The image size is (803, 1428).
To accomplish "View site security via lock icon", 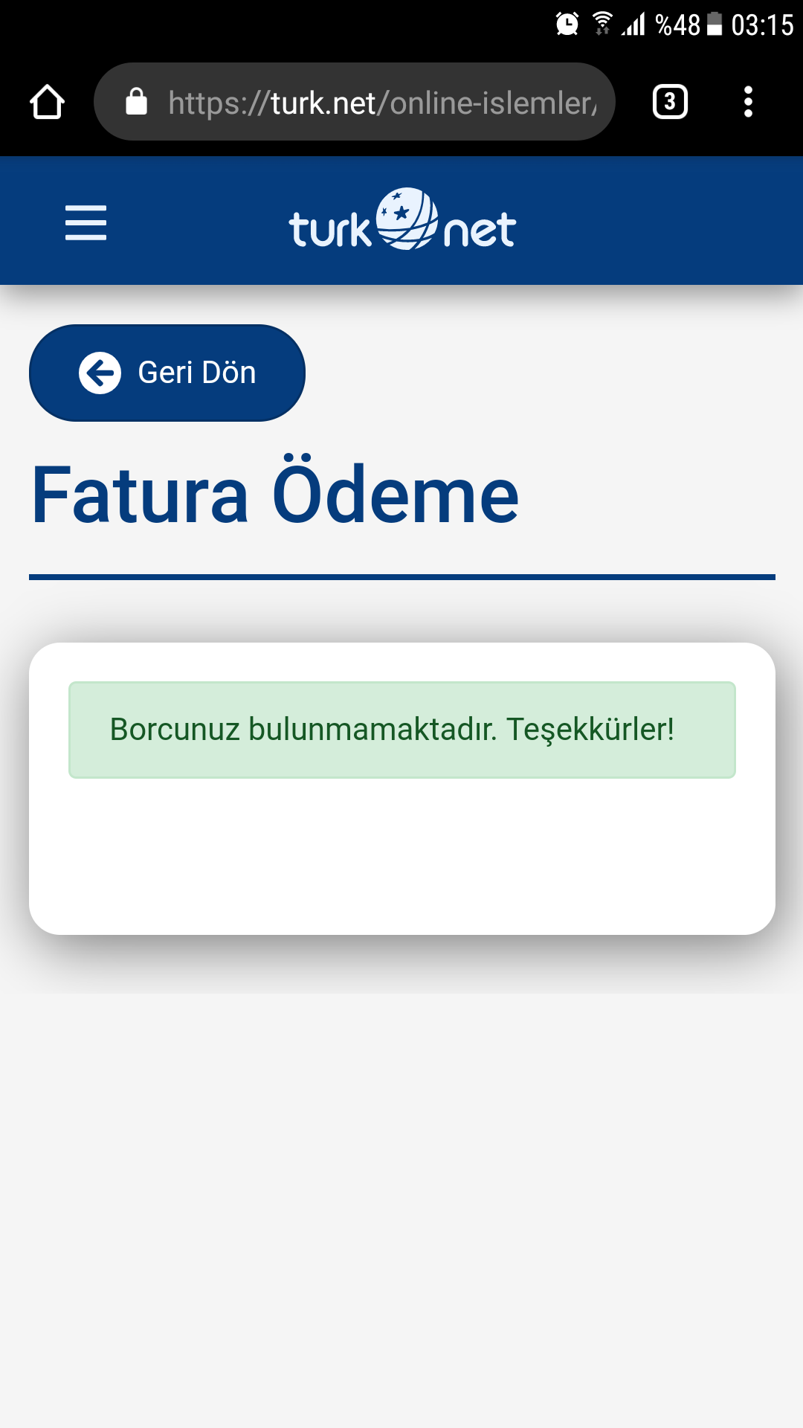I will [136, 102].
